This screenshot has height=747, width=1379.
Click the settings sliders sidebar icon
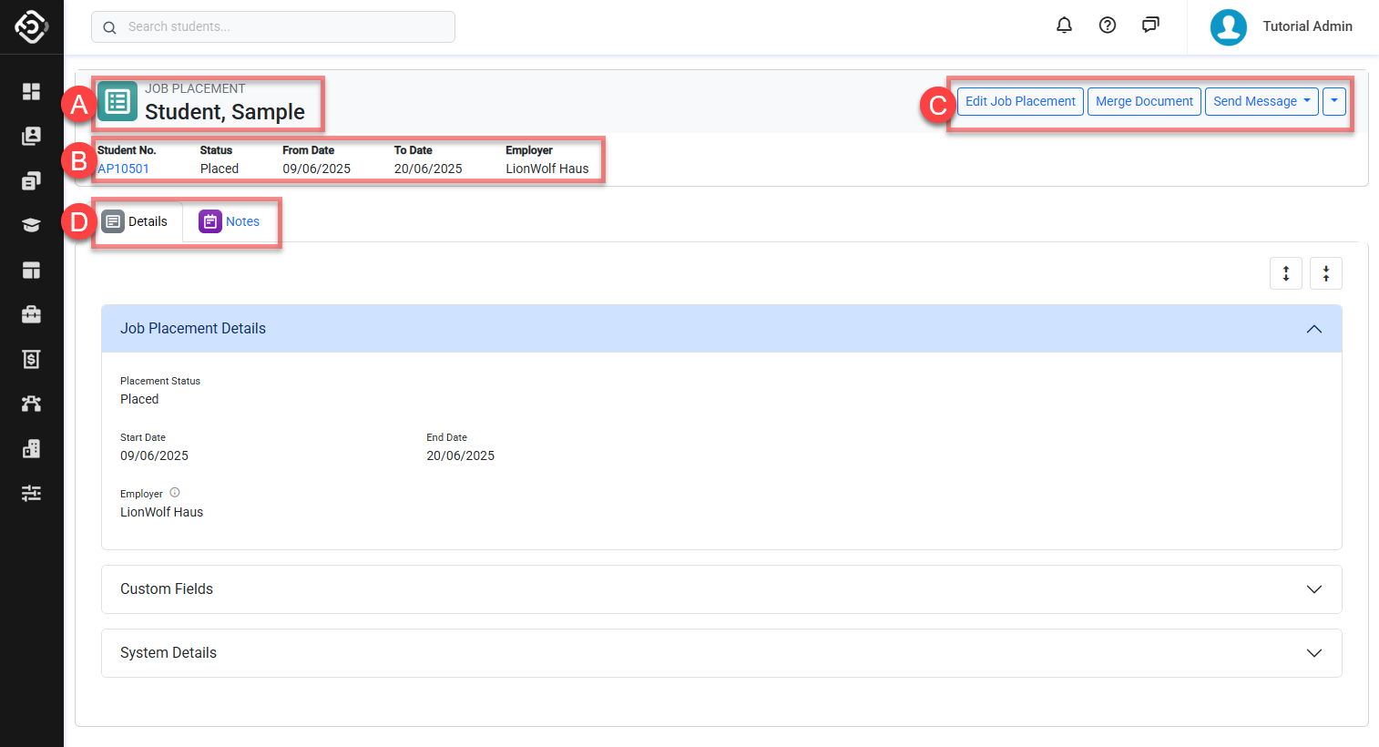pos(31,493)
